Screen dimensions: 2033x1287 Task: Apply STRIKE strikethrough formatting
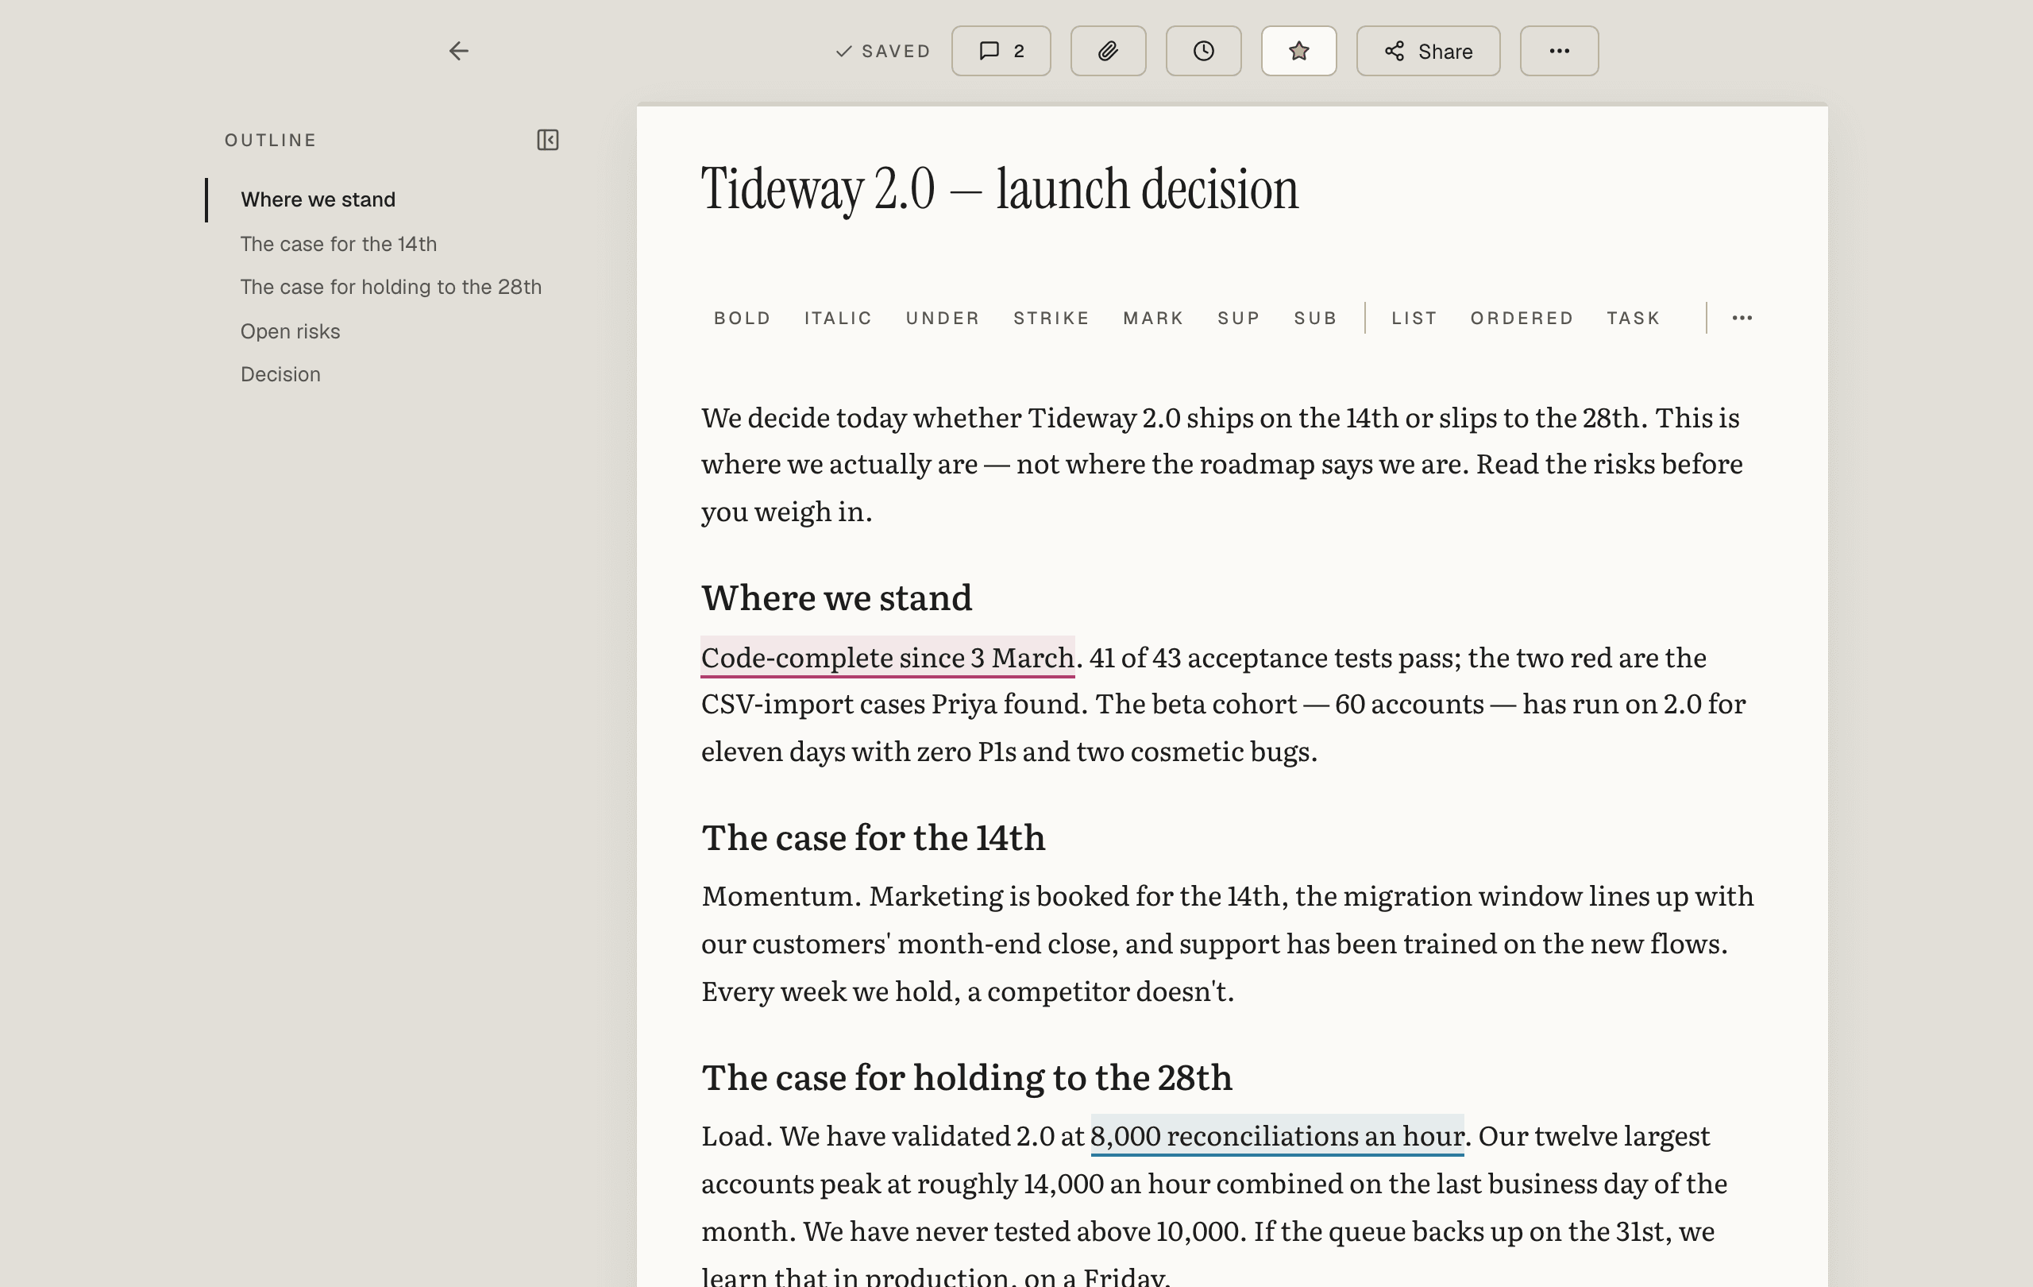(1051, 318)
